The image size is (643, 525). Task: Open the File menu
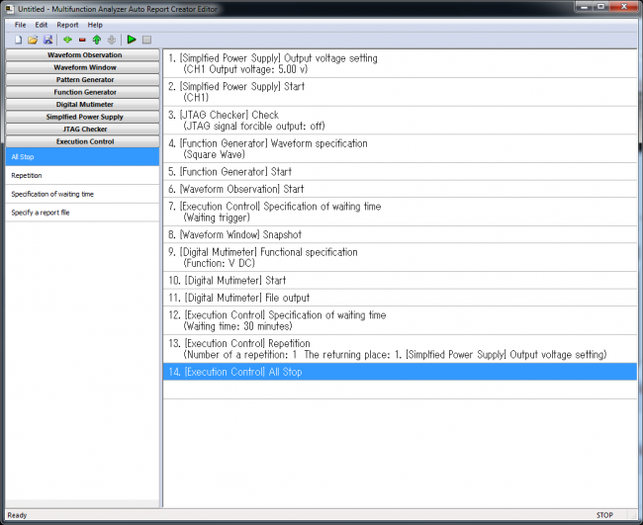[21, 25]
